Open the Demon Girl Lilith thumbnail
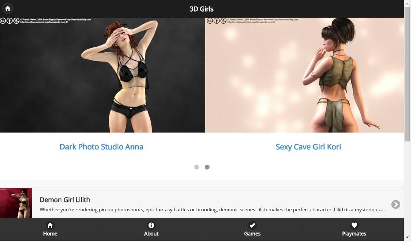 (16, 203)
